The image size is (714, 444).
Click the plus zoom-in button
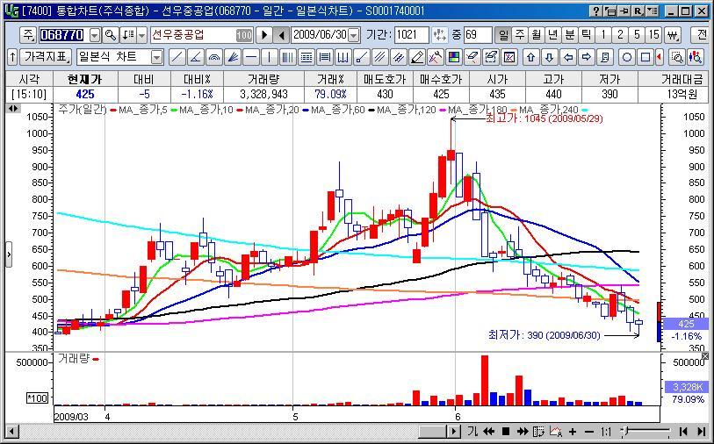coord(573,431)
